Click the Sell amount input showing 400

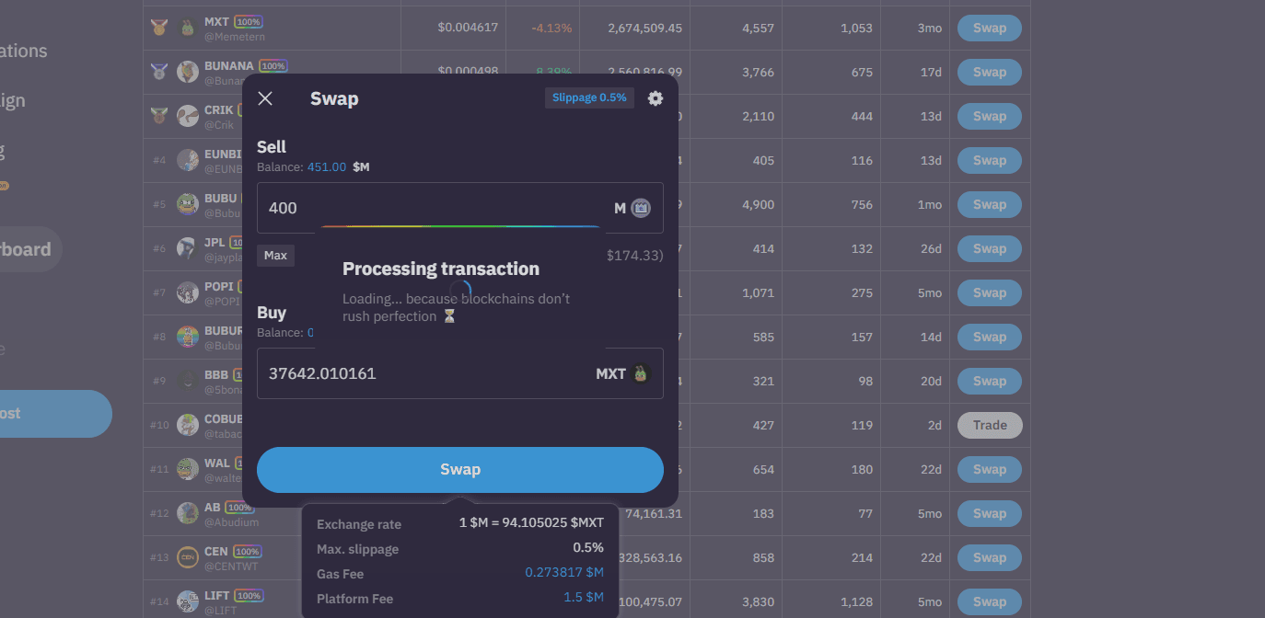[433, 208]
